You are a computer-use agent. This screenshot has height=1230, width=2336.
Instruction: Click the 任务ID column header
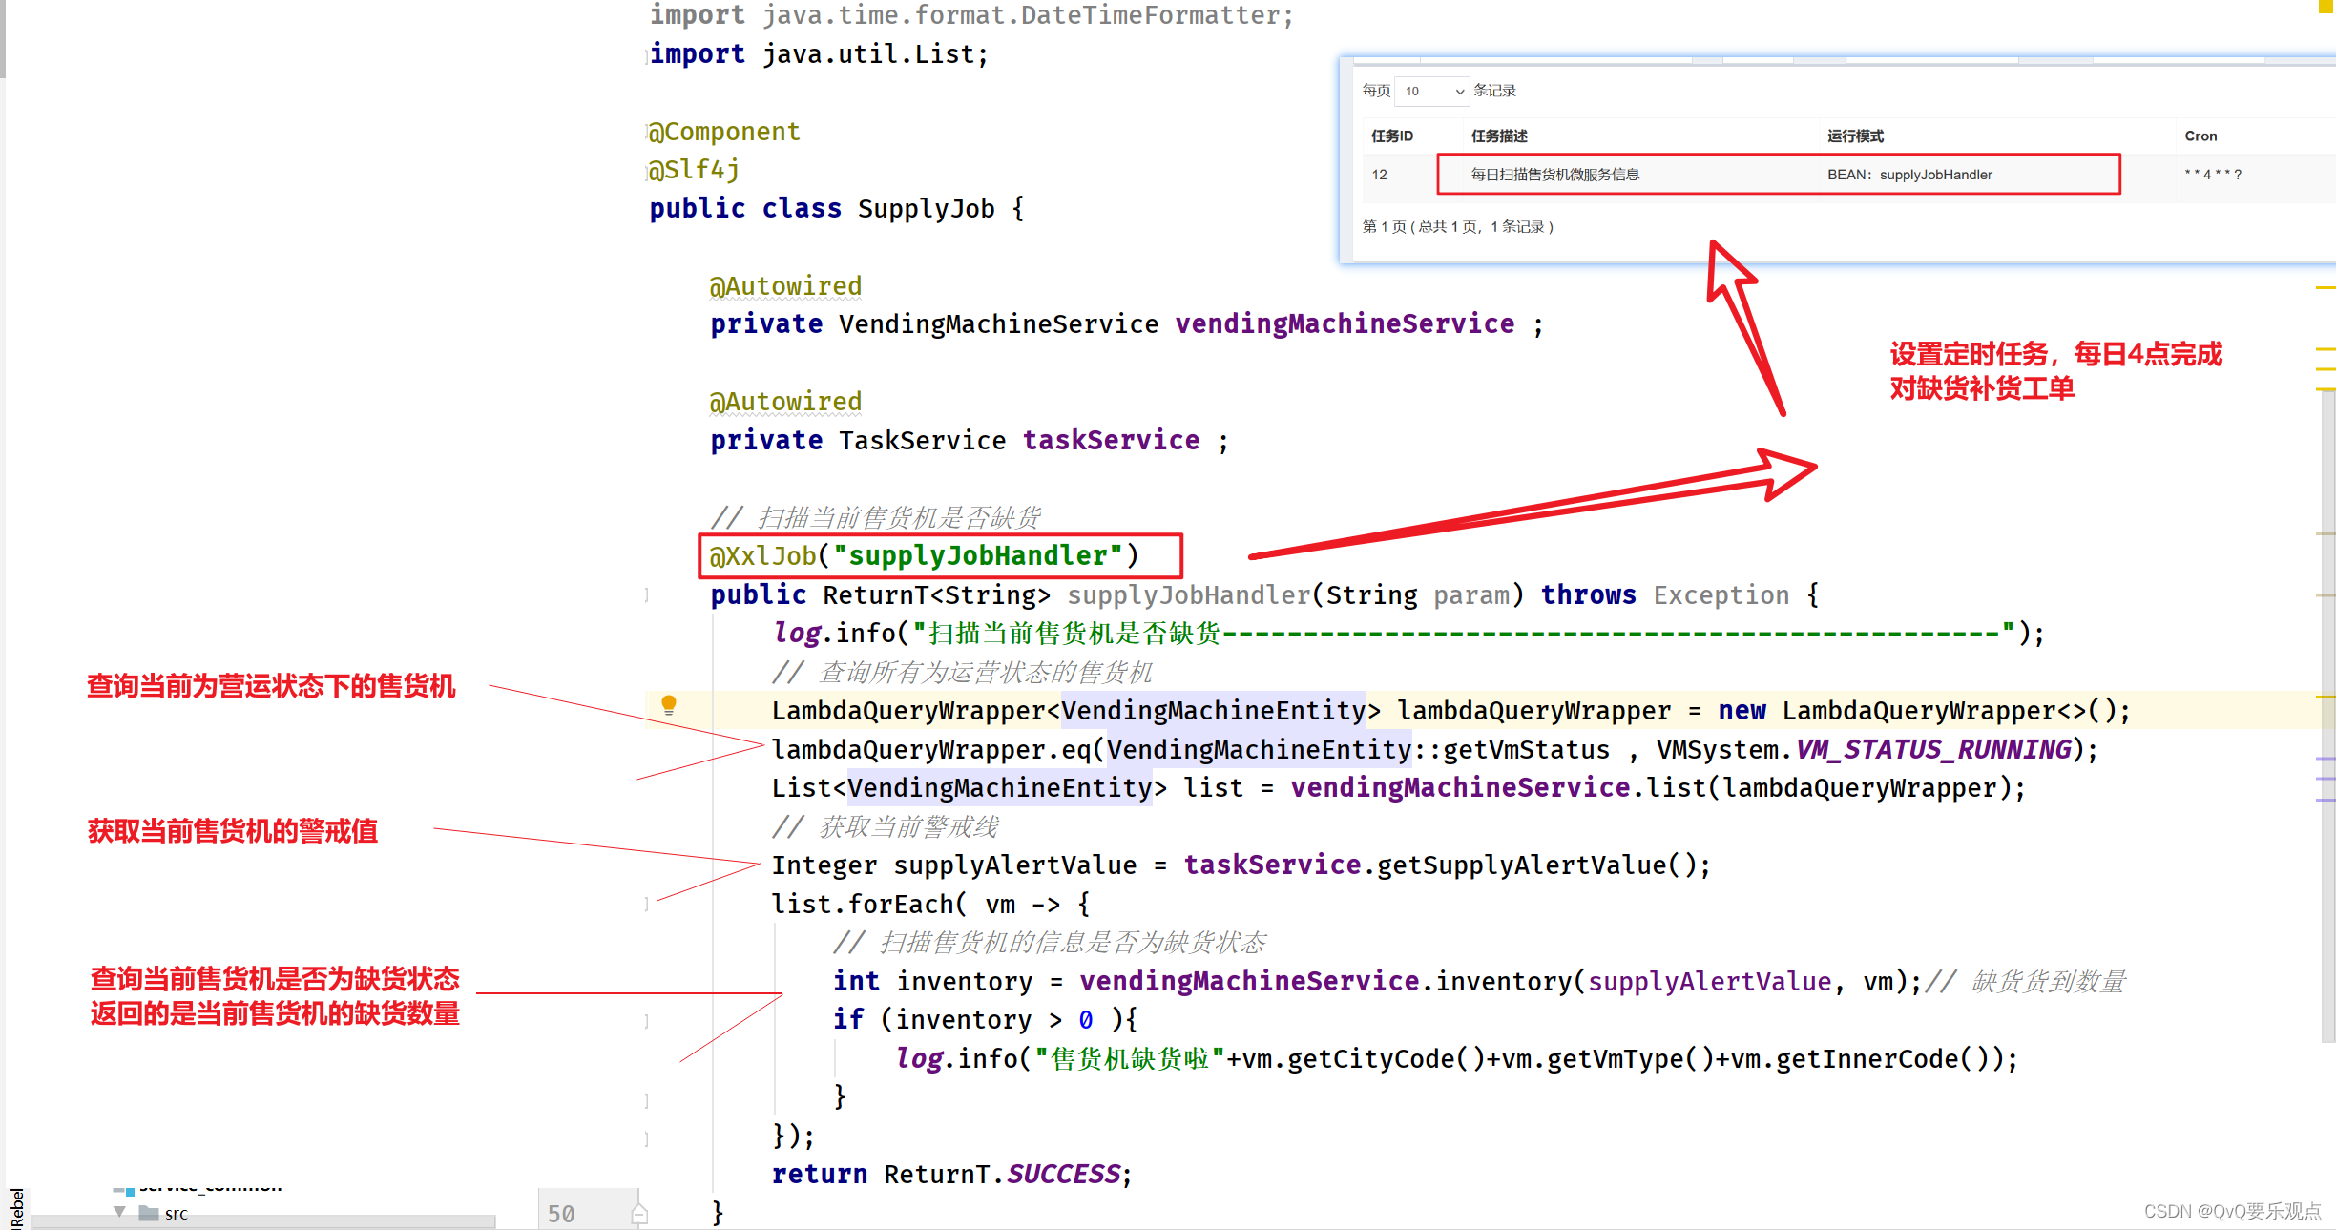[x=1392, y=136]
